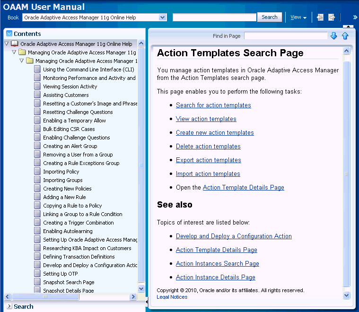Click in the Find in Page field
The image size is (359, 312).
(286, 36)
